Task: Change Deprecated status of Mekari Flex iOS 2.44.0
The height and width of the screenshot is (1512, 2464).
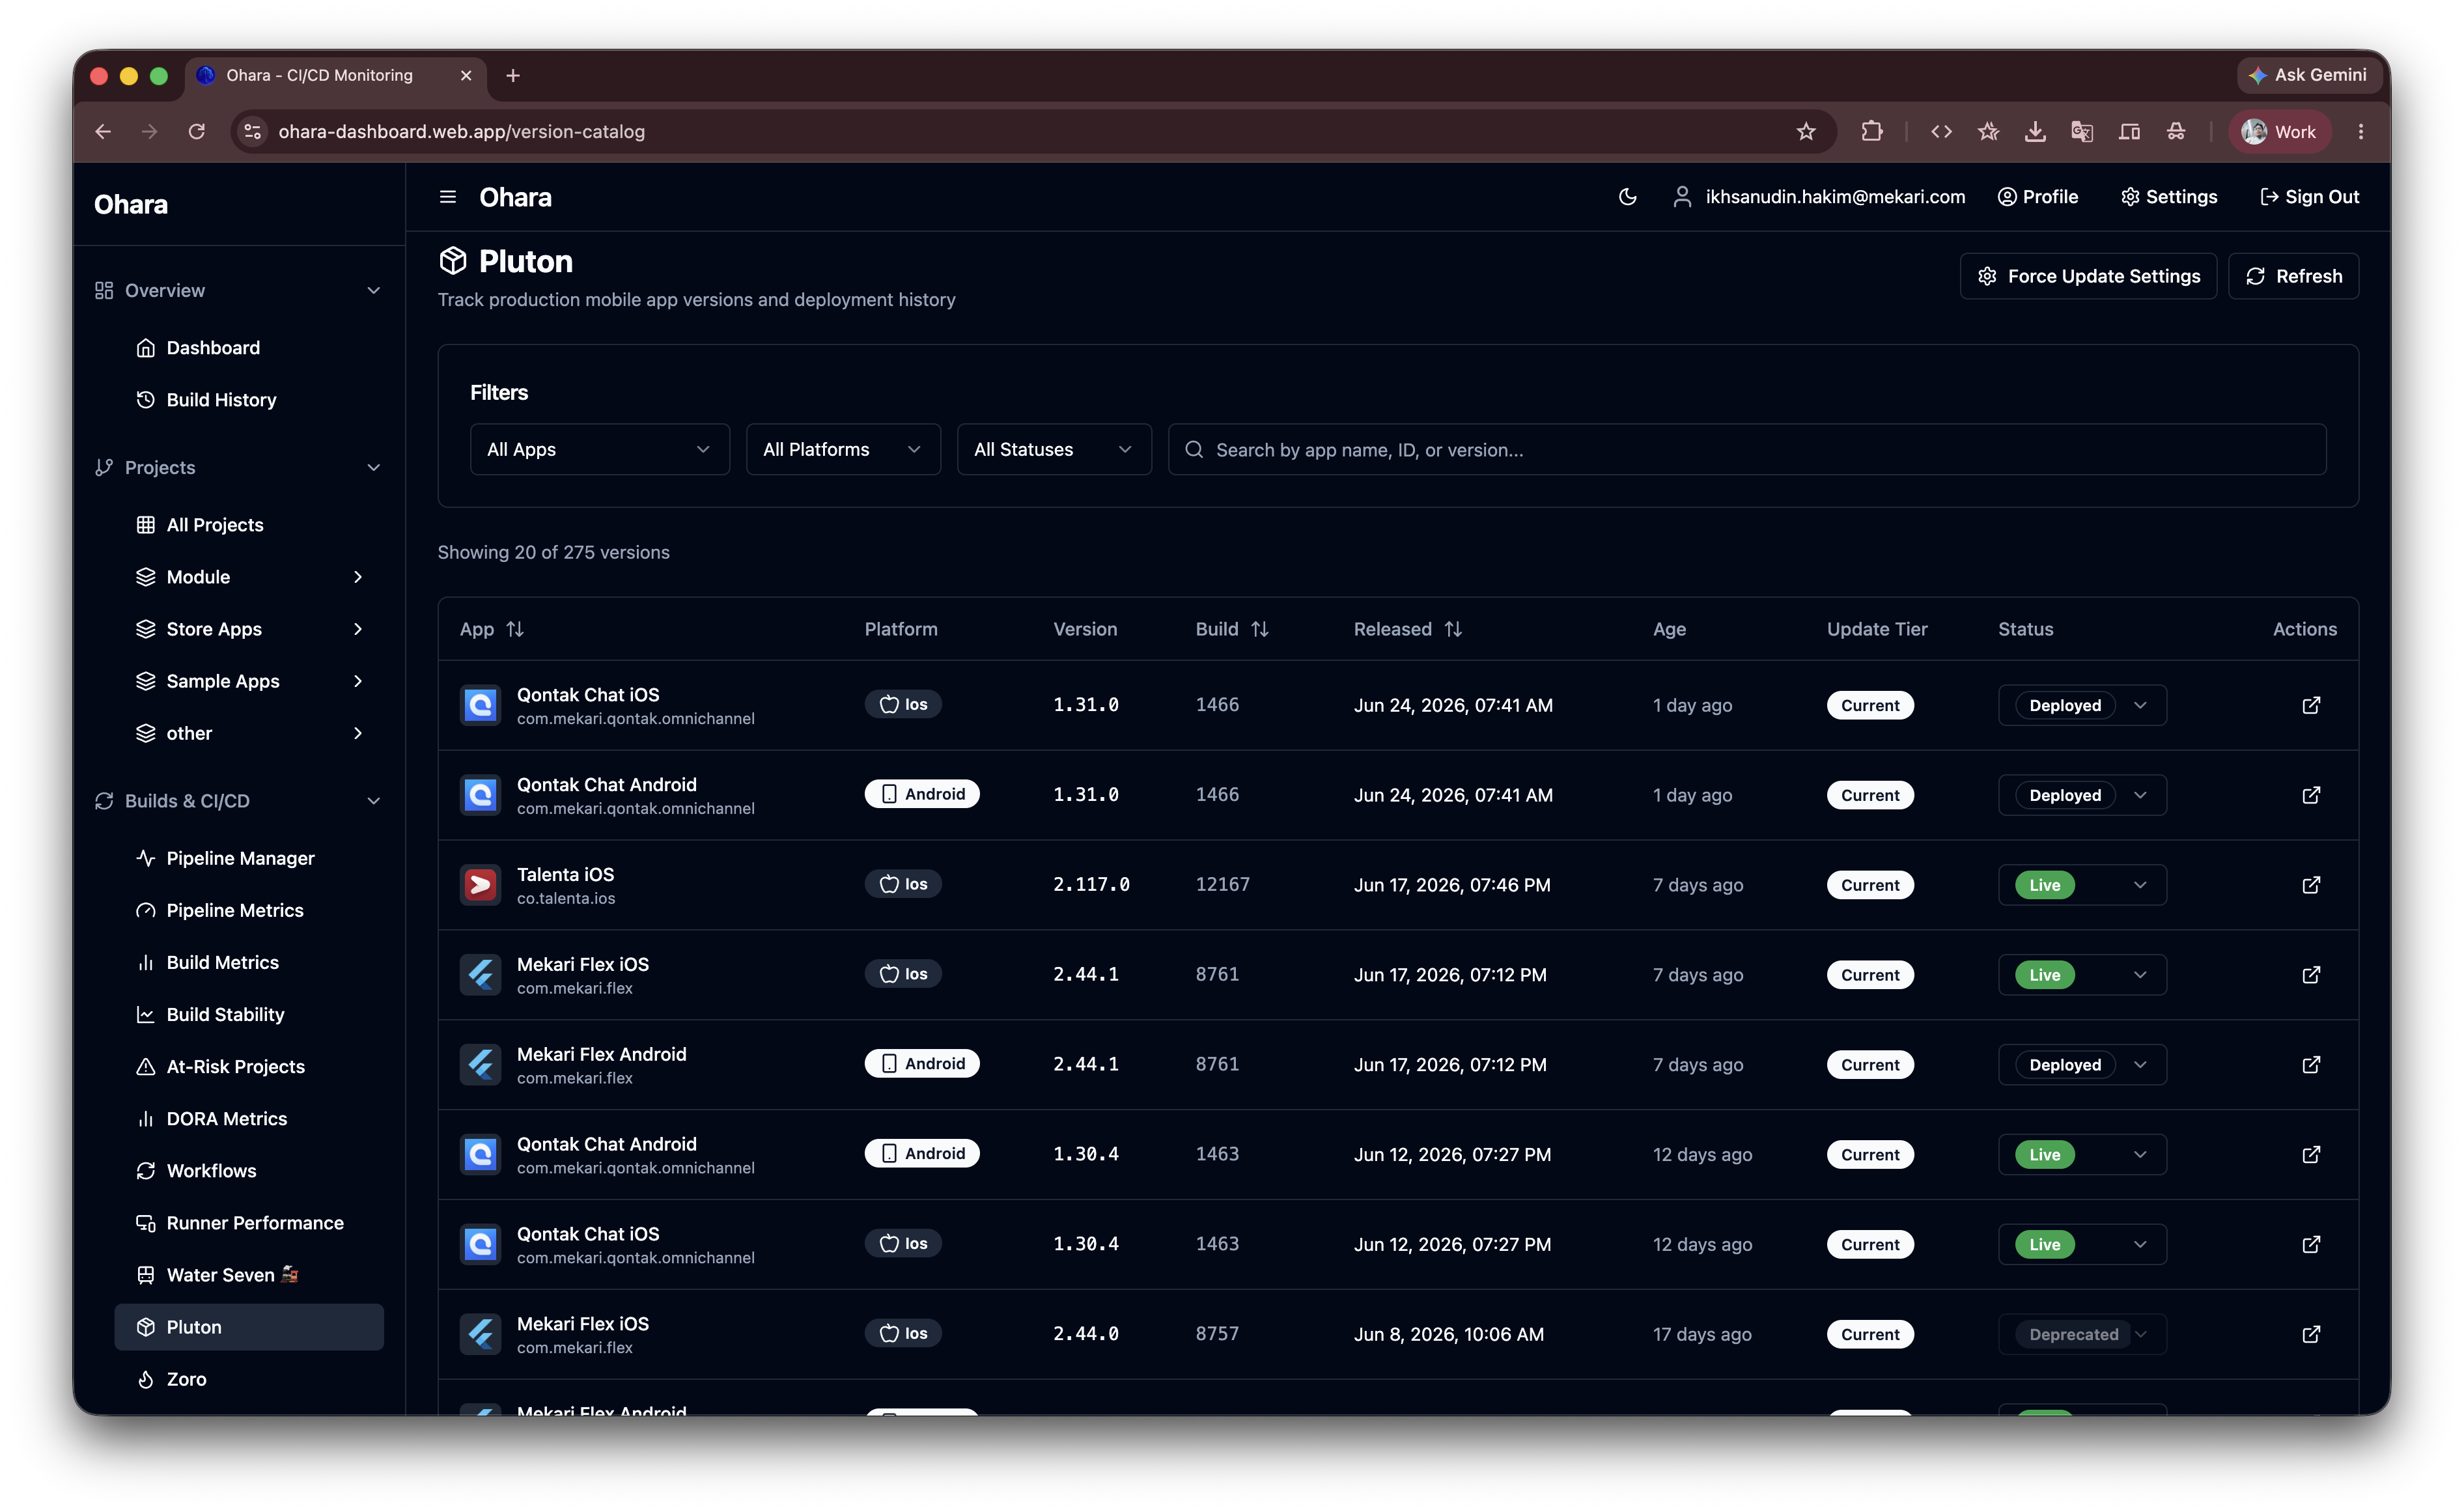Action: [2081, 1334]
